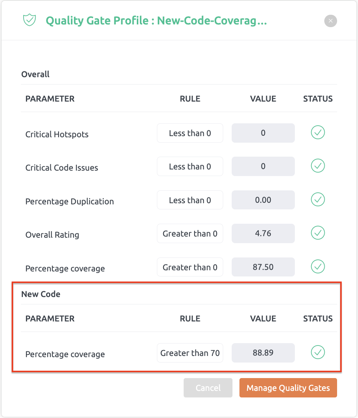This screenshot has width=358, height=418.
Task: Click the Critical Code Issues status checkmark
Action: click(318, 166)
